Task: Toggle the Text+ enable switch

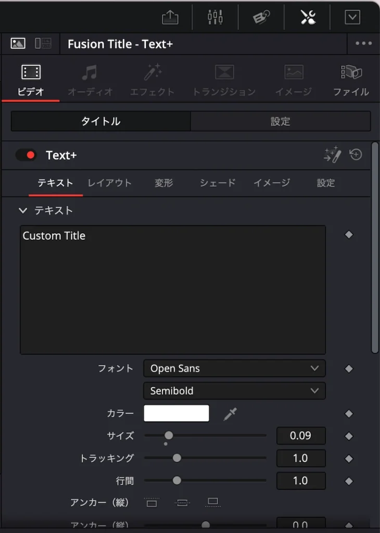Action: 26,155
